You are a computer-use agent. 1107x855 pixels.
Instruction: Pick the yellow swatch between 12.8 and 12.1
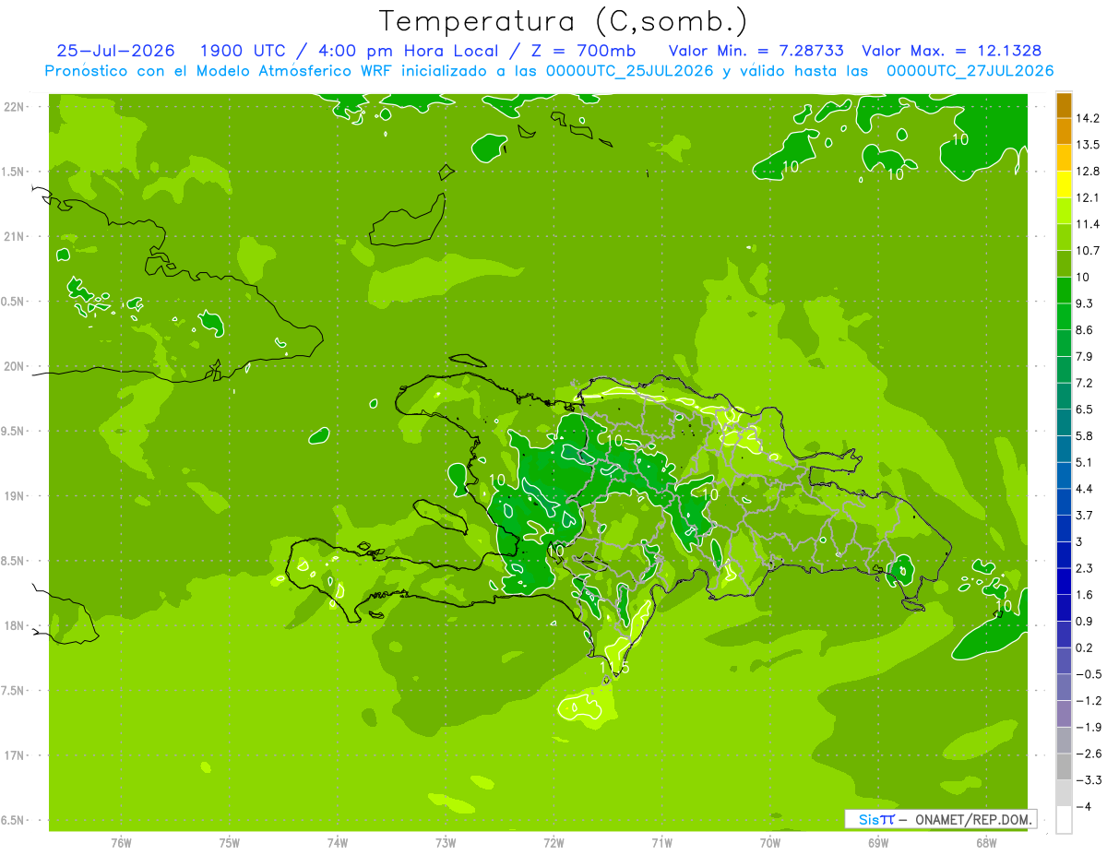[x=1064, y=184]
